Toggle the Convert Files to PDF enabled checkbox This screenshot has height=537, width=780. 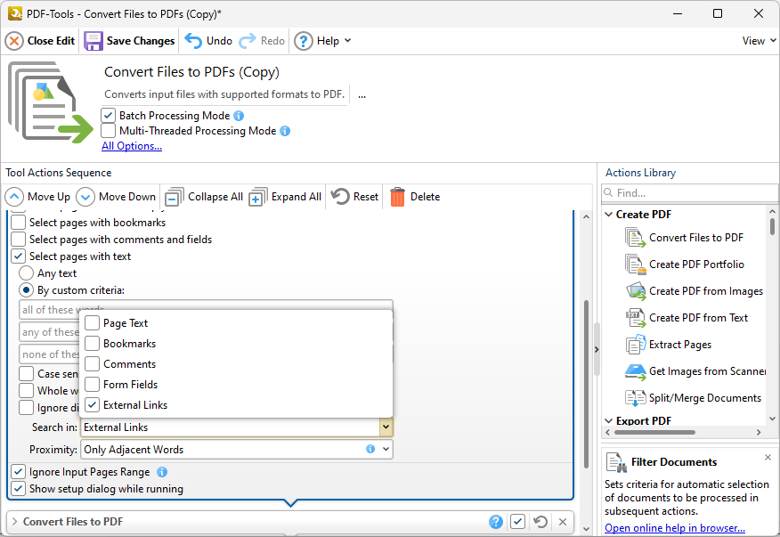tap(517, 522)
